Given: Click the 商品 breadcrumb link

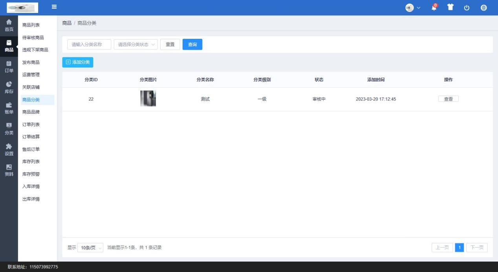Looking at the screenshot, I should [x=67, y=23].
